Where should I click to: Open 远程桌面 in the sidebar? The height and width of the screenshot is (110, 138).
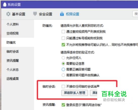pos(13,79)
